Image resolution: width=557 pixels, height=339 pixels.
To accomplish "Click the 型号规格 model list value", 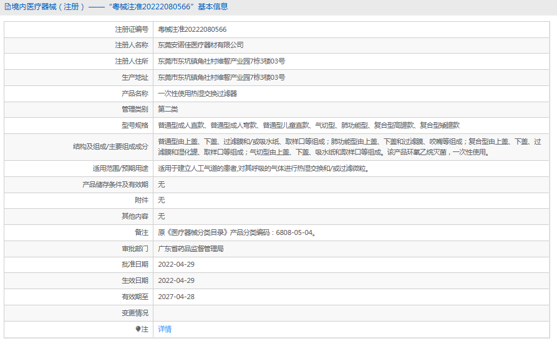I will tap(309, 125).
